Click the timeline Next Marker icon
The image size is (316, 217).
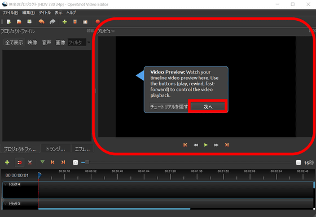[x=63, y=162]
